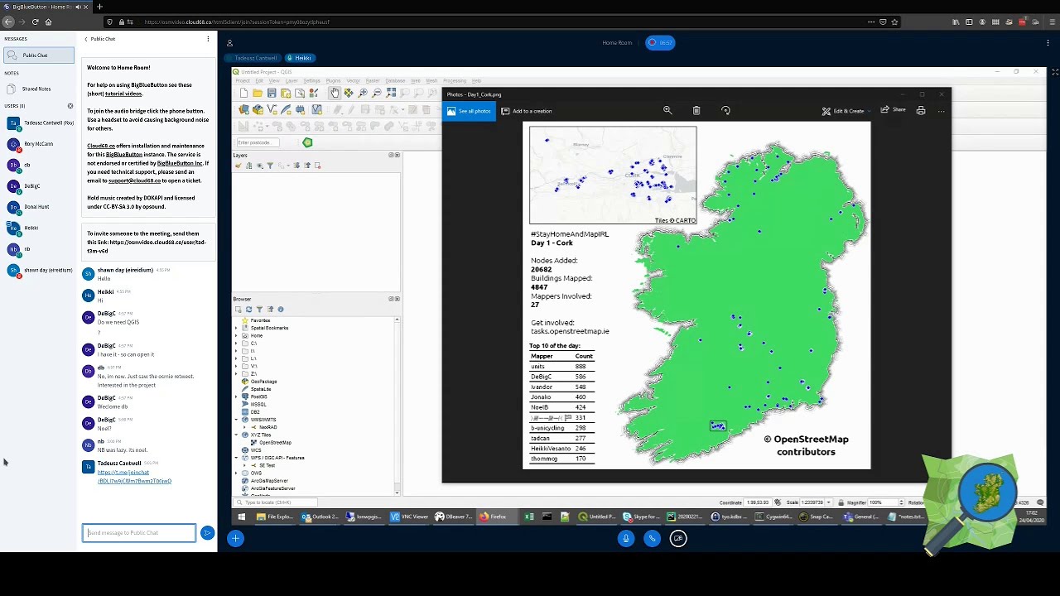Open the Vector menu in QGIS
This screenshot has height=596, width=1060.
(354, 80)
